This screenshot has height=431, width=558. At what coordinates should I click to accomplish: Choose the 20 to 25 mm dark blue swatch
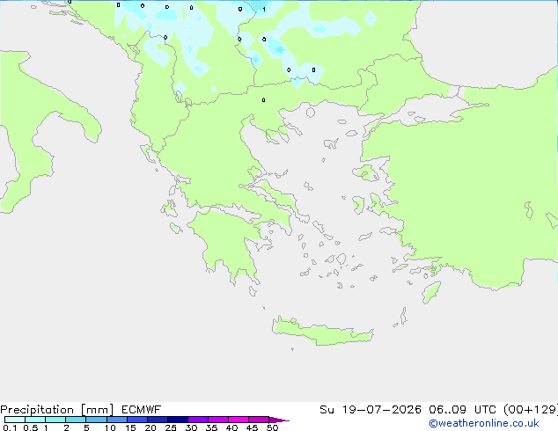click(158, 420)
